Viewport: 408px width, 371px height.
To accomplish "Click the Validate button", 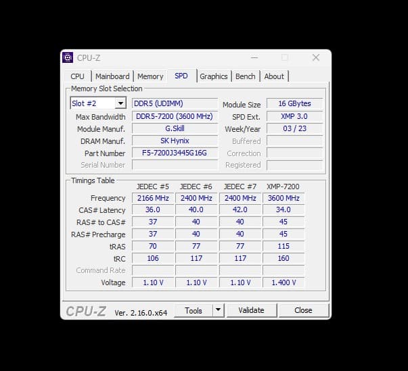I will pos(251,310).
